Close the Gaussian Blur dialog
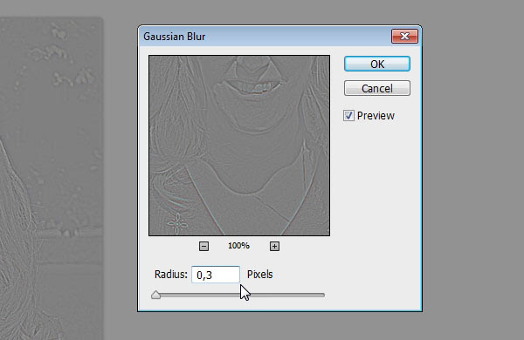524x340 pixels. (404, 36)
